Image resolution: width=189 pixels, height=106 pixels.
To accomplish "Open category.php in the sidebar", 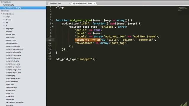I will point(11,40).
